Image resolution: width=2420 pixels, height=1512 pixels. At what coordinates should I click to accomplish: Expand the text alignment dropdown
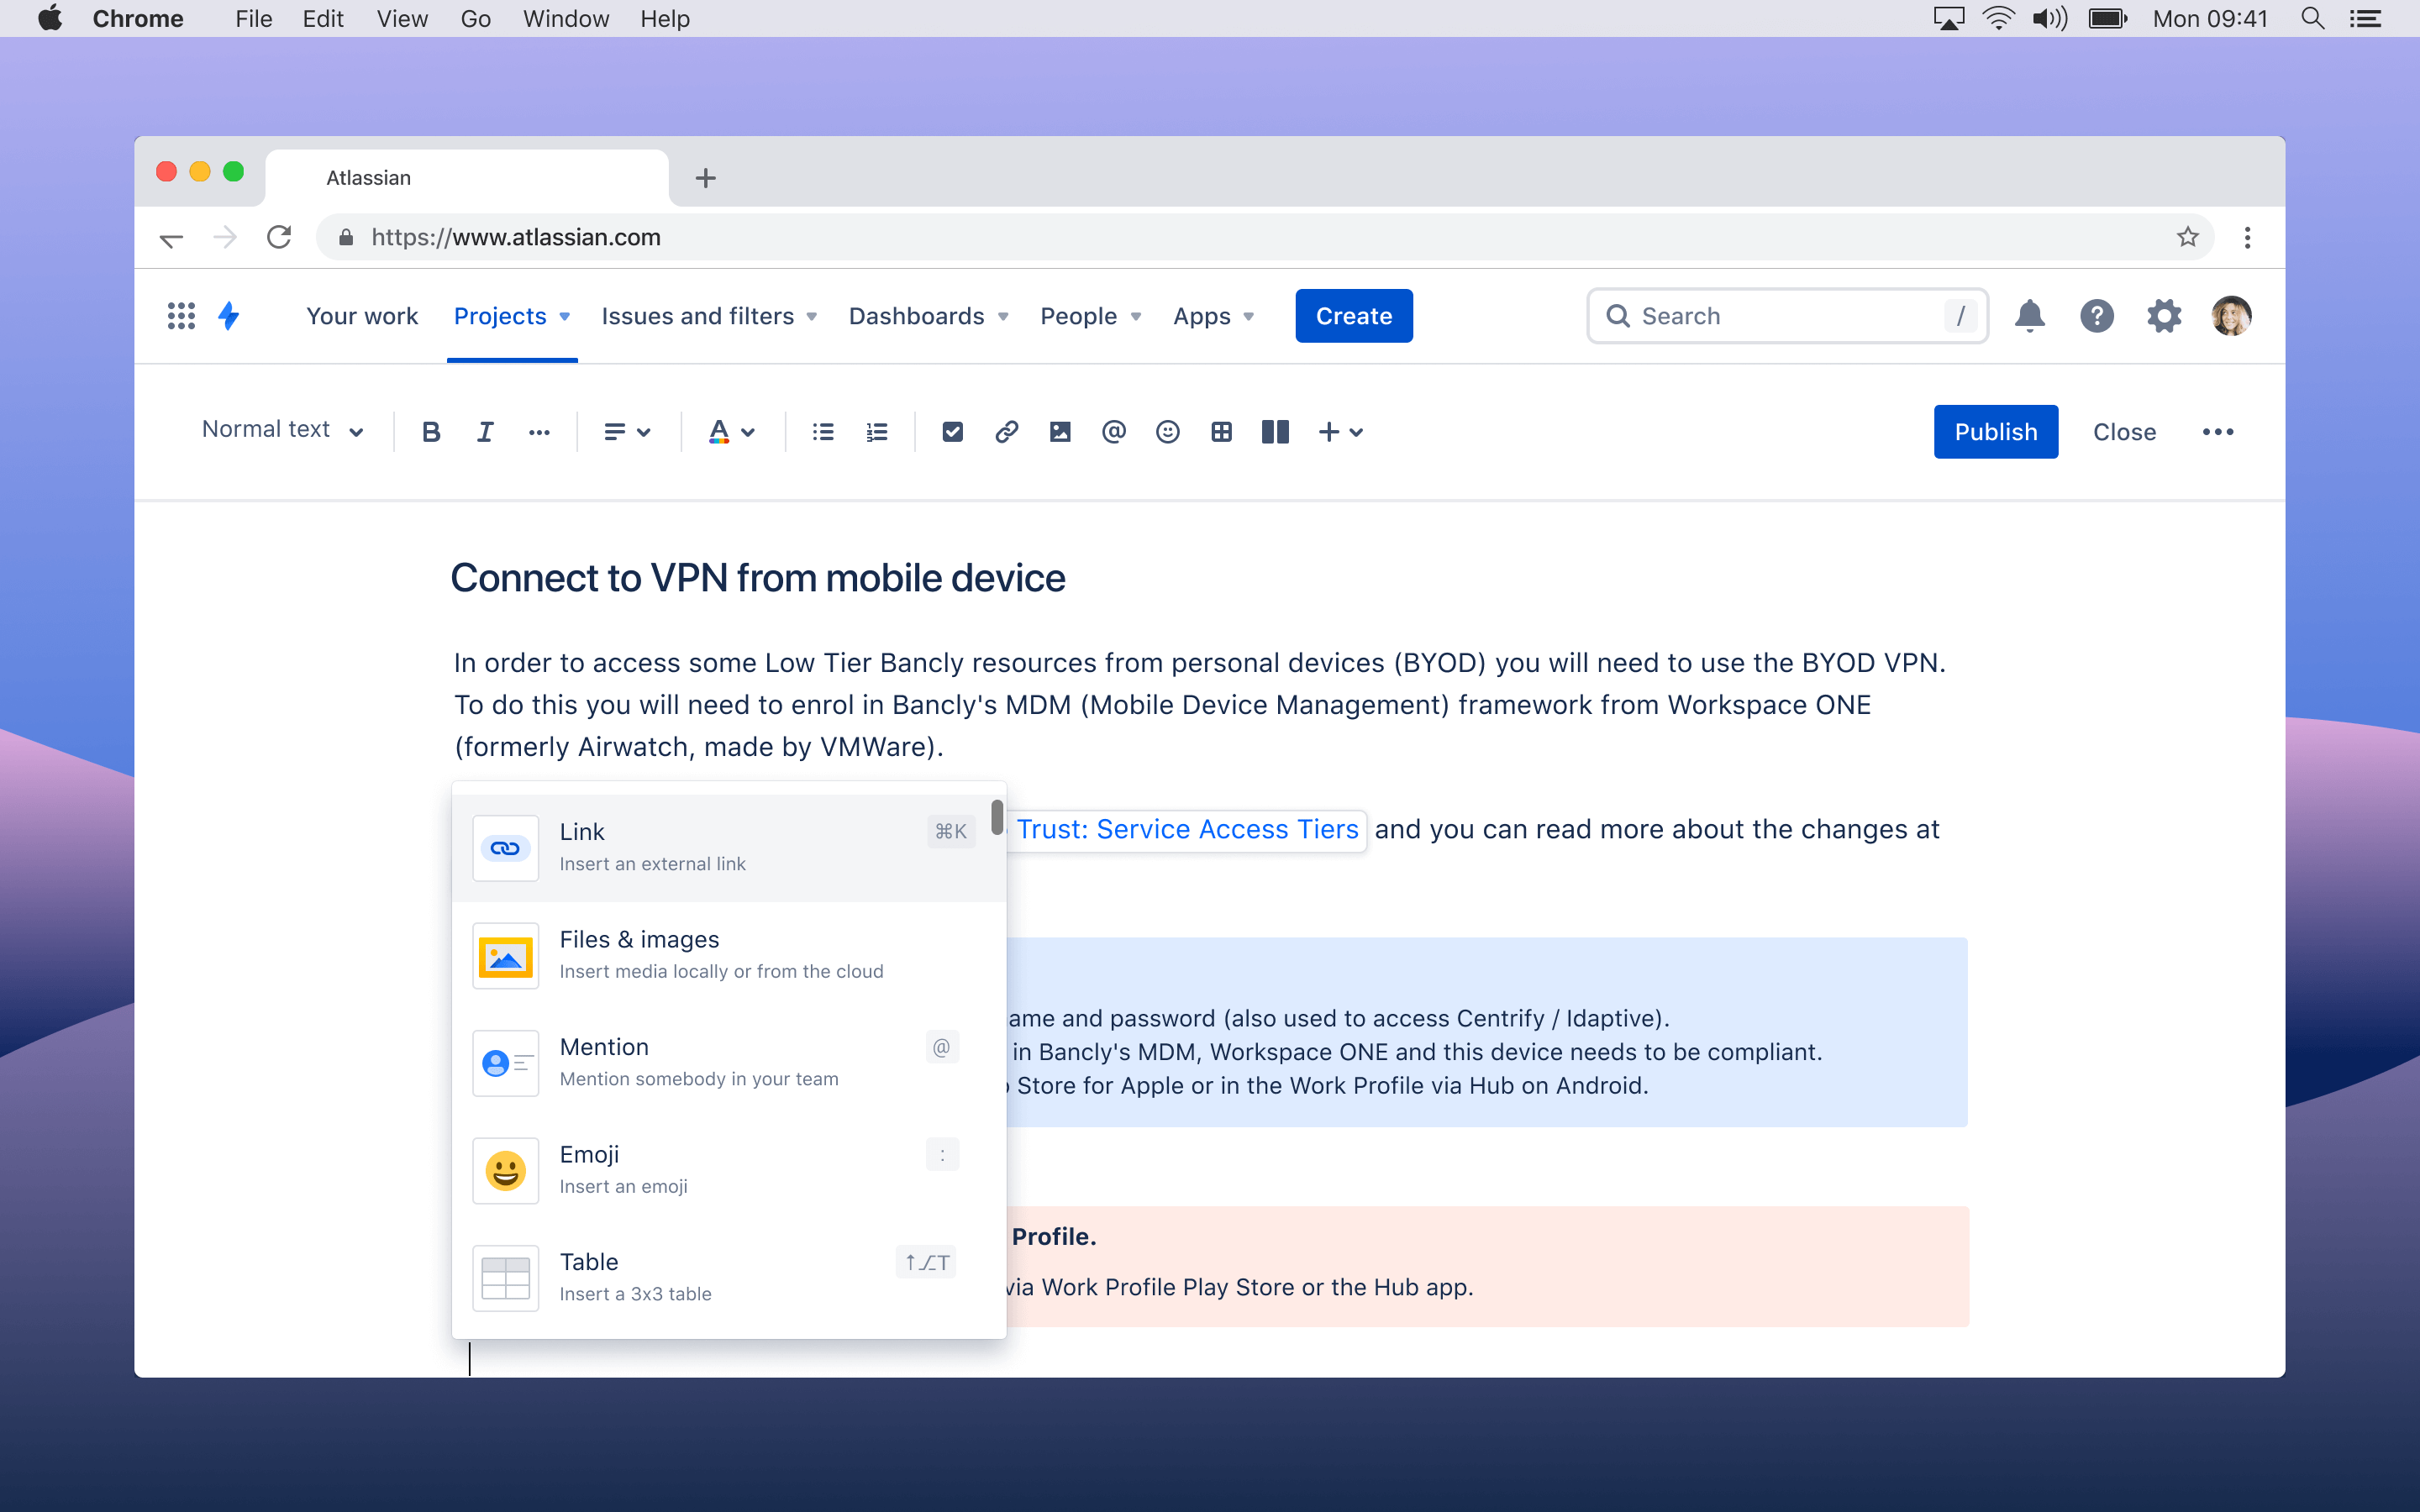628,432
